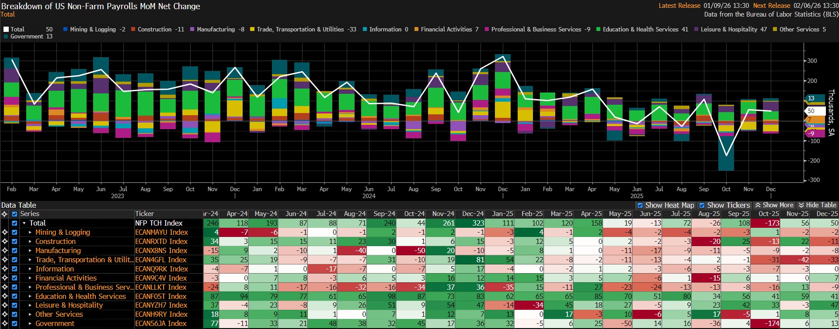
Task: Collapse the Total series tree row
Action: point(24,223)
